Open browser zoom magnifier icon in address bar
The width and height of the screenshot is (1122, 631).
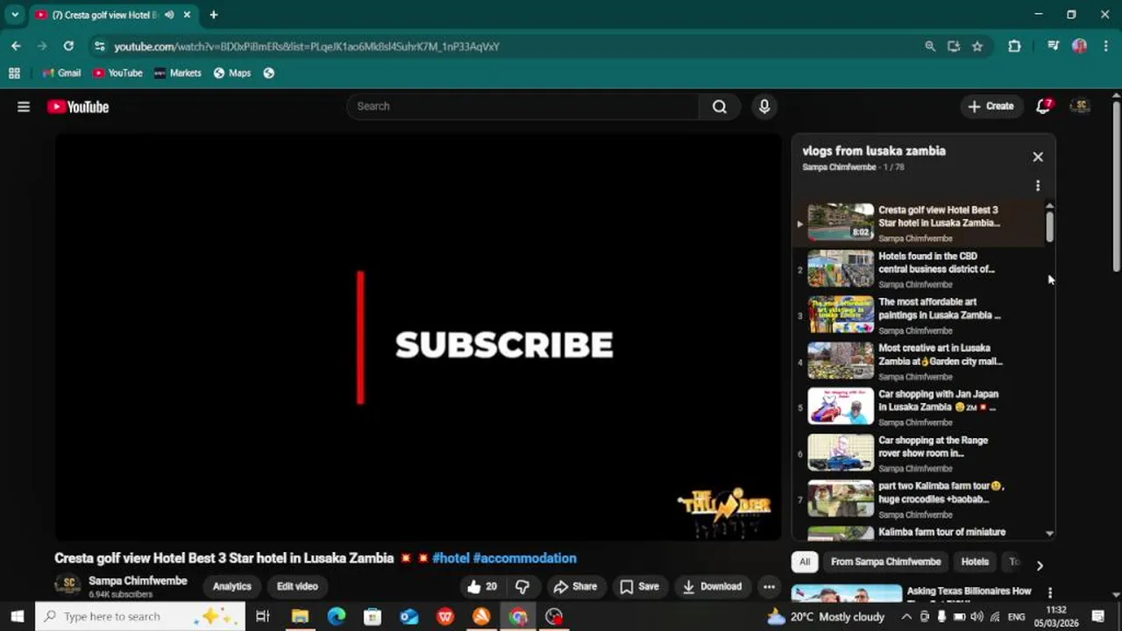(x=930, y=46)
